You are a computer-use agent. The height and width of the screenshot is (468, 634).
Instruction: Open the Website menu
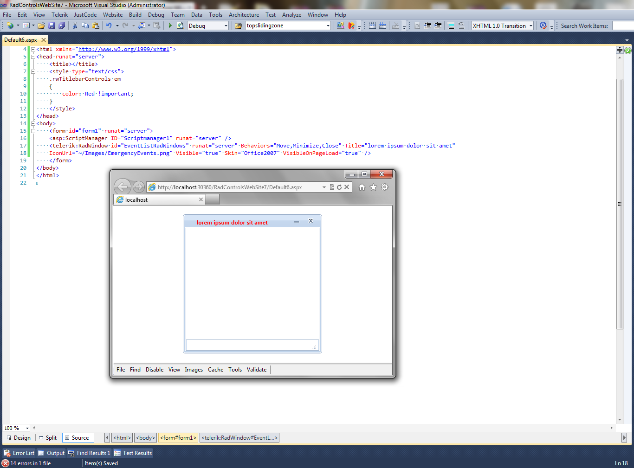(x=113, y=14)
